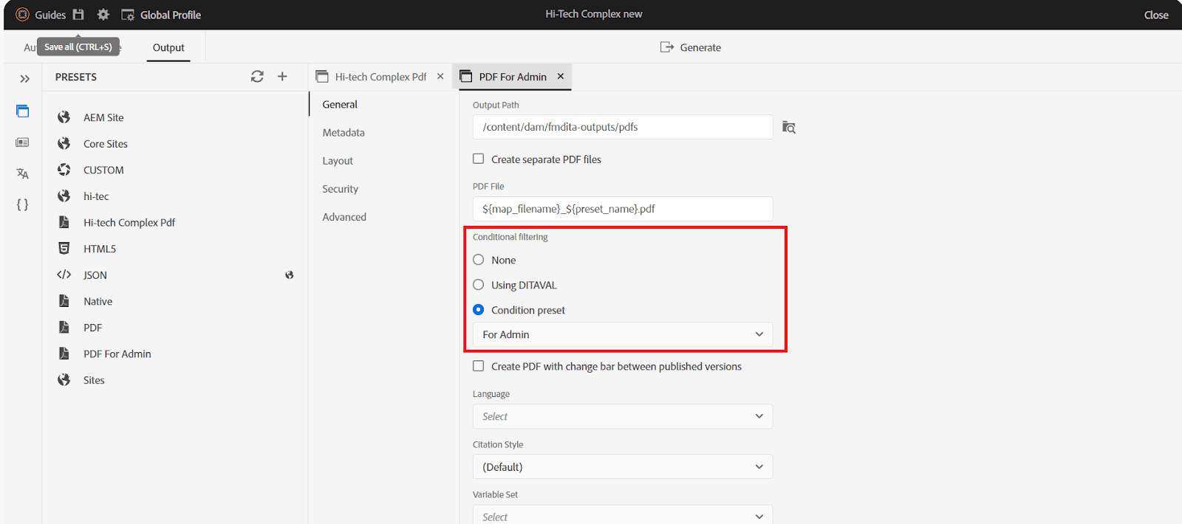Expand the left sidebar with double chevron

coord(24,79)
